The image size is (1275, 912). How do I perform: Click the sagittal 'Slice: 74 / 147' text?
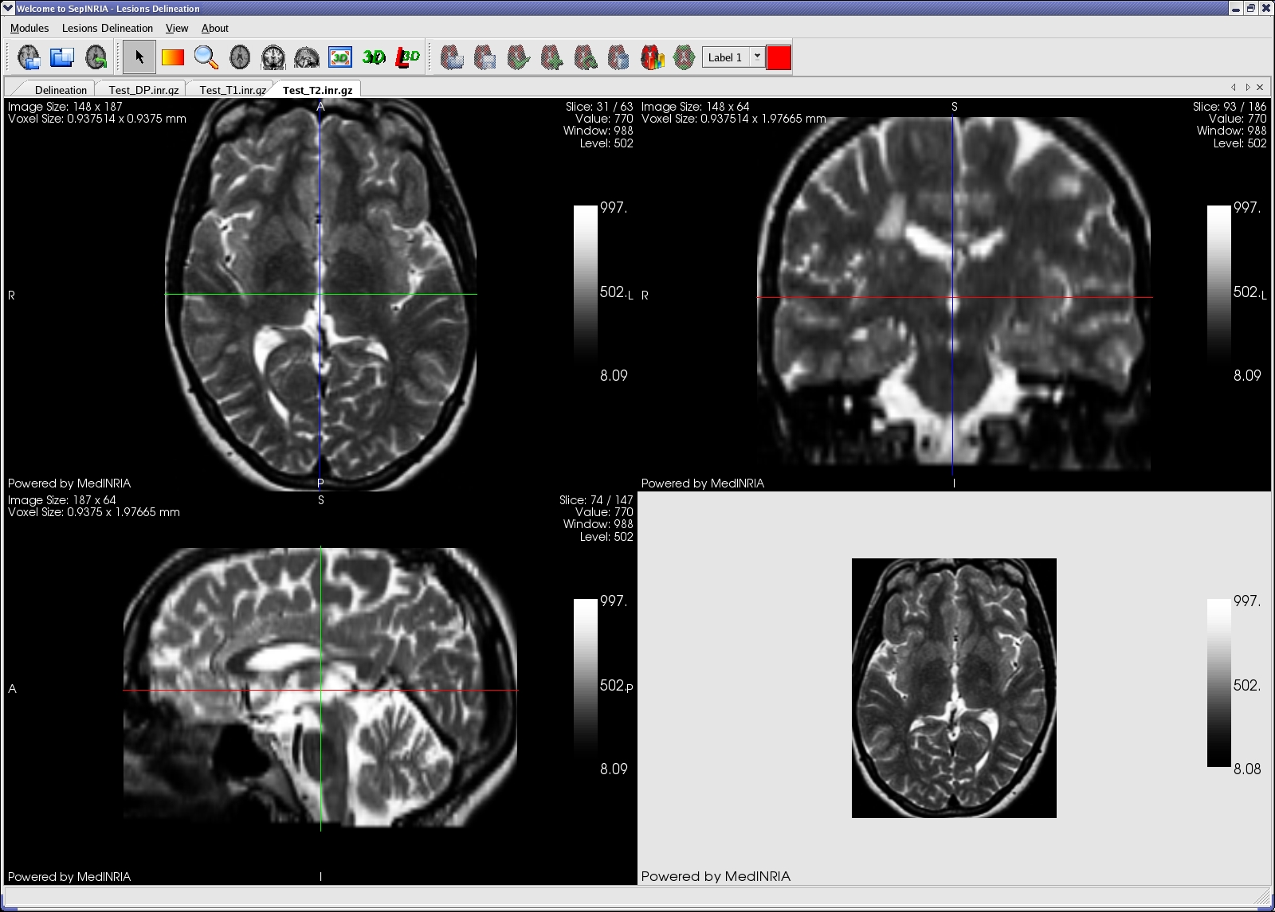click(x=596, y=500)
